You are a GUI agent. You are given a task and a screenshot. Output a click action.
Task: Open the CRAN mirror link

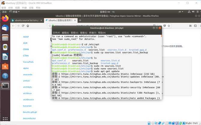(x=26, y=49)
